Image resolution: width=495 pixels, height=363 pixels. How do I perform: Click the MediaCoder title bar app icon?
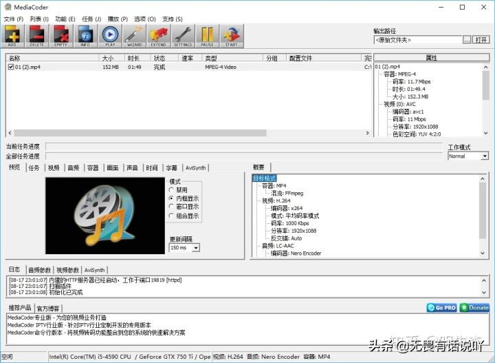[x=8, y=7]
